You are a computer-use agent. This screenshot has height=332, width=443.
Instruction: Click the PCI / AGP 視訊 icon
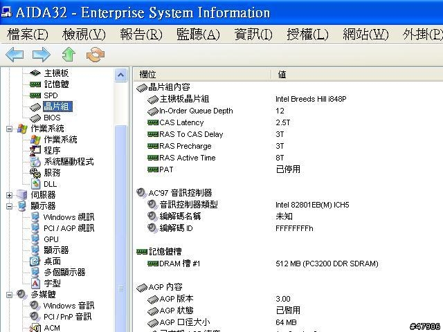click(35, 228)
